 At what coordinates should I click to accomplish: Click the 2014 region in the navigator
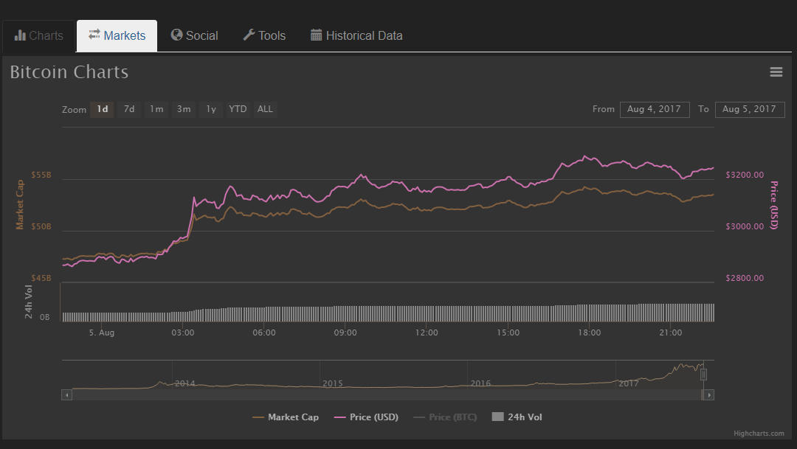(184, 383)
